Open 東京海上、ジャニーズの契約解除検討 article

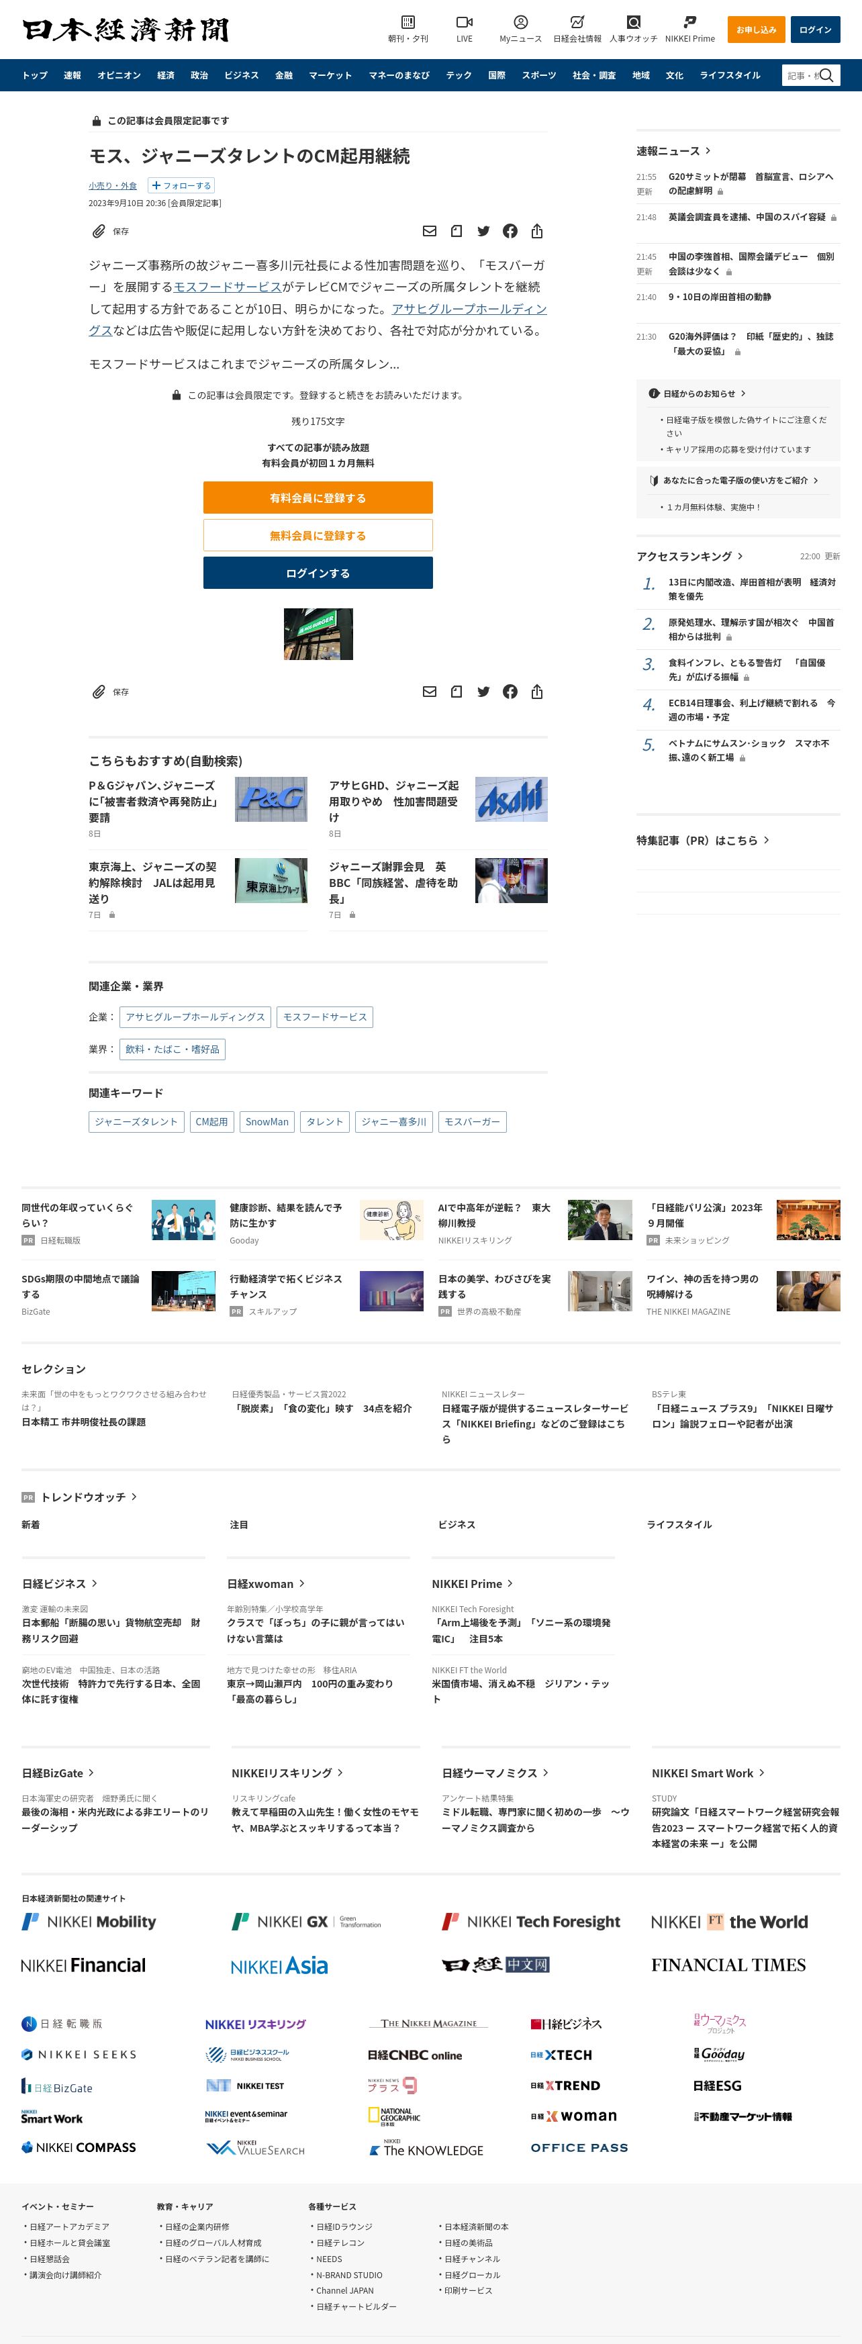[x=153, y=883]
